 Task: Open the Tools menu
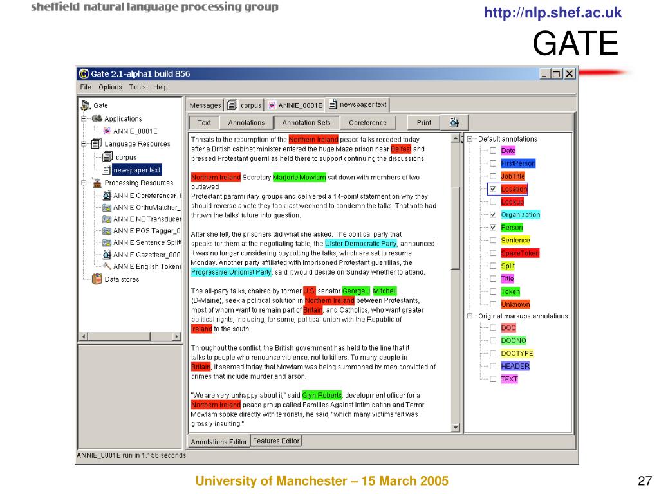[138, 87]
